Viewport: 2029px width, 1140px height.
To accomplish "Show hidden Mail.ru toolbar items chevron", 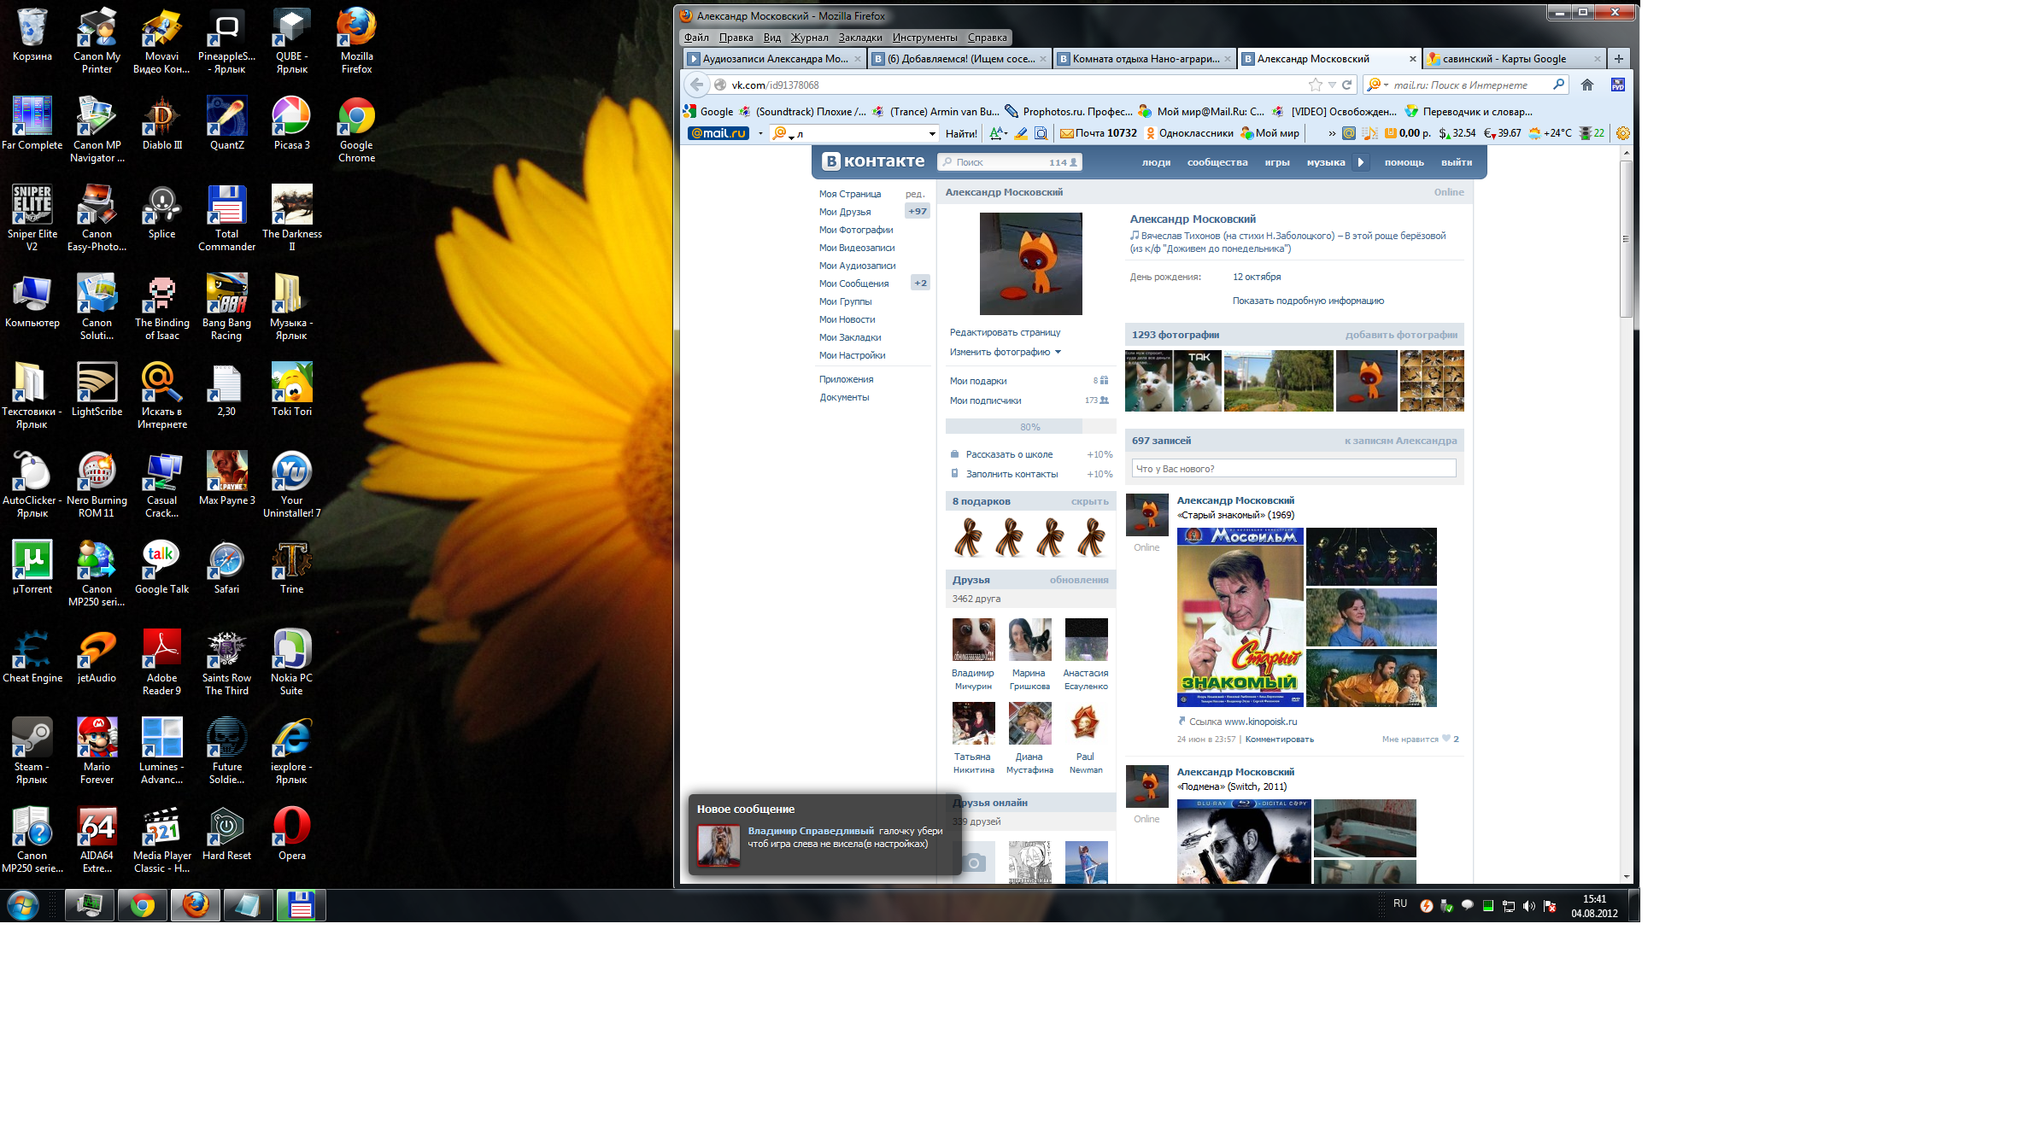I will pyautogui.click(x=1331, y=133).
